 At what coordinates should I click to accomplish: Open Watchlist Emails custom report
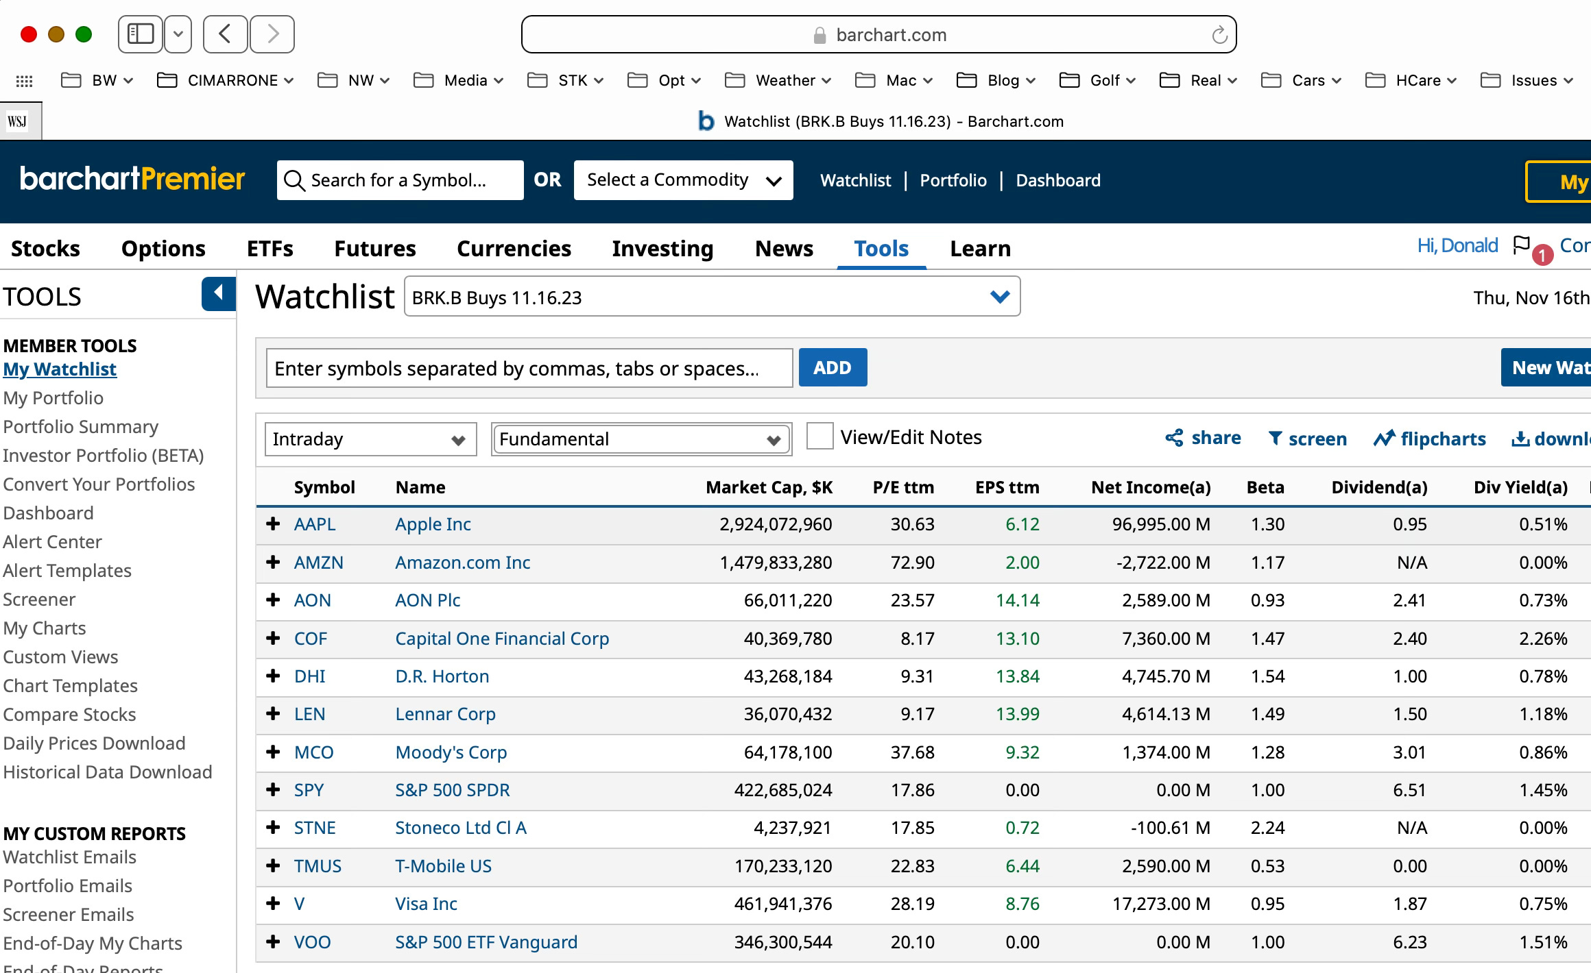click(69, 857)
